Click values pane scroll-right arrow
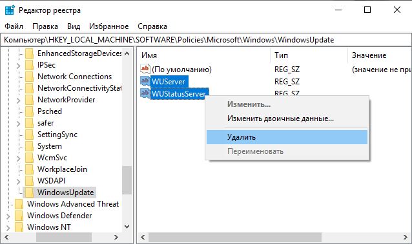 [406, 238]
